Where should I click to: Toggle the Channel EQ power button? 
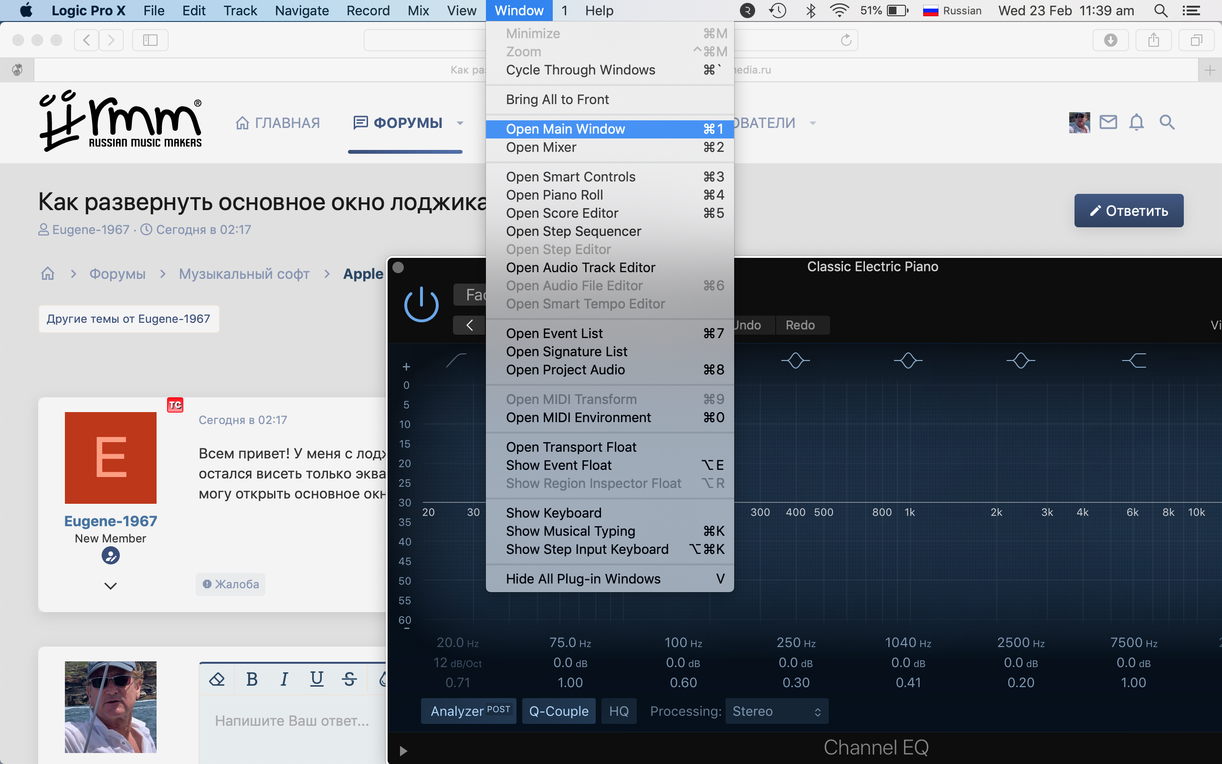coord(421,305)
